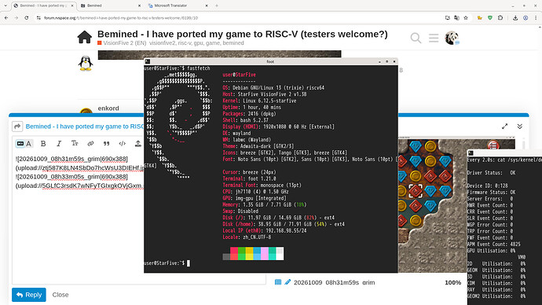This screenshot has height=305, width=542.
Task: Bookmark the page with the star
Action: coord(466,17)
